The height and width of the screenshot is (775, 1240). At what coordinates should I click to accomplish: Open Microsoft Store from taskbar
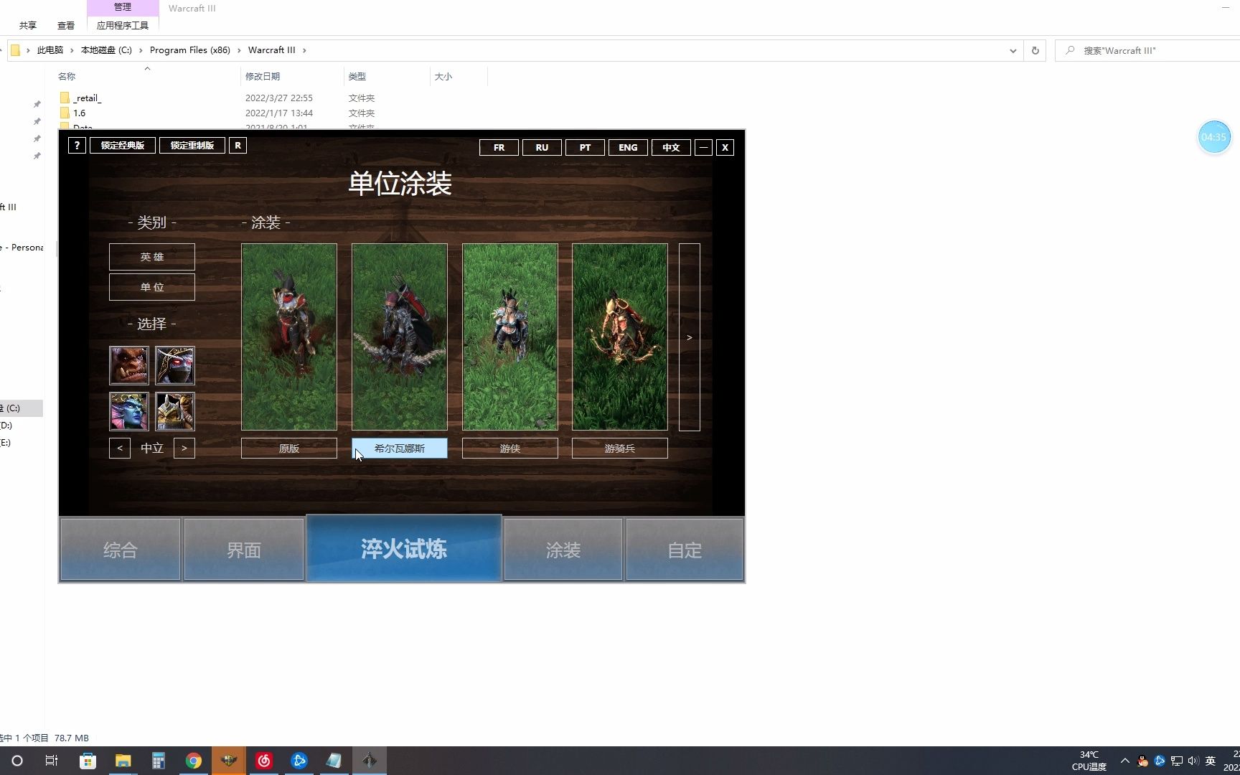[88, 761]
